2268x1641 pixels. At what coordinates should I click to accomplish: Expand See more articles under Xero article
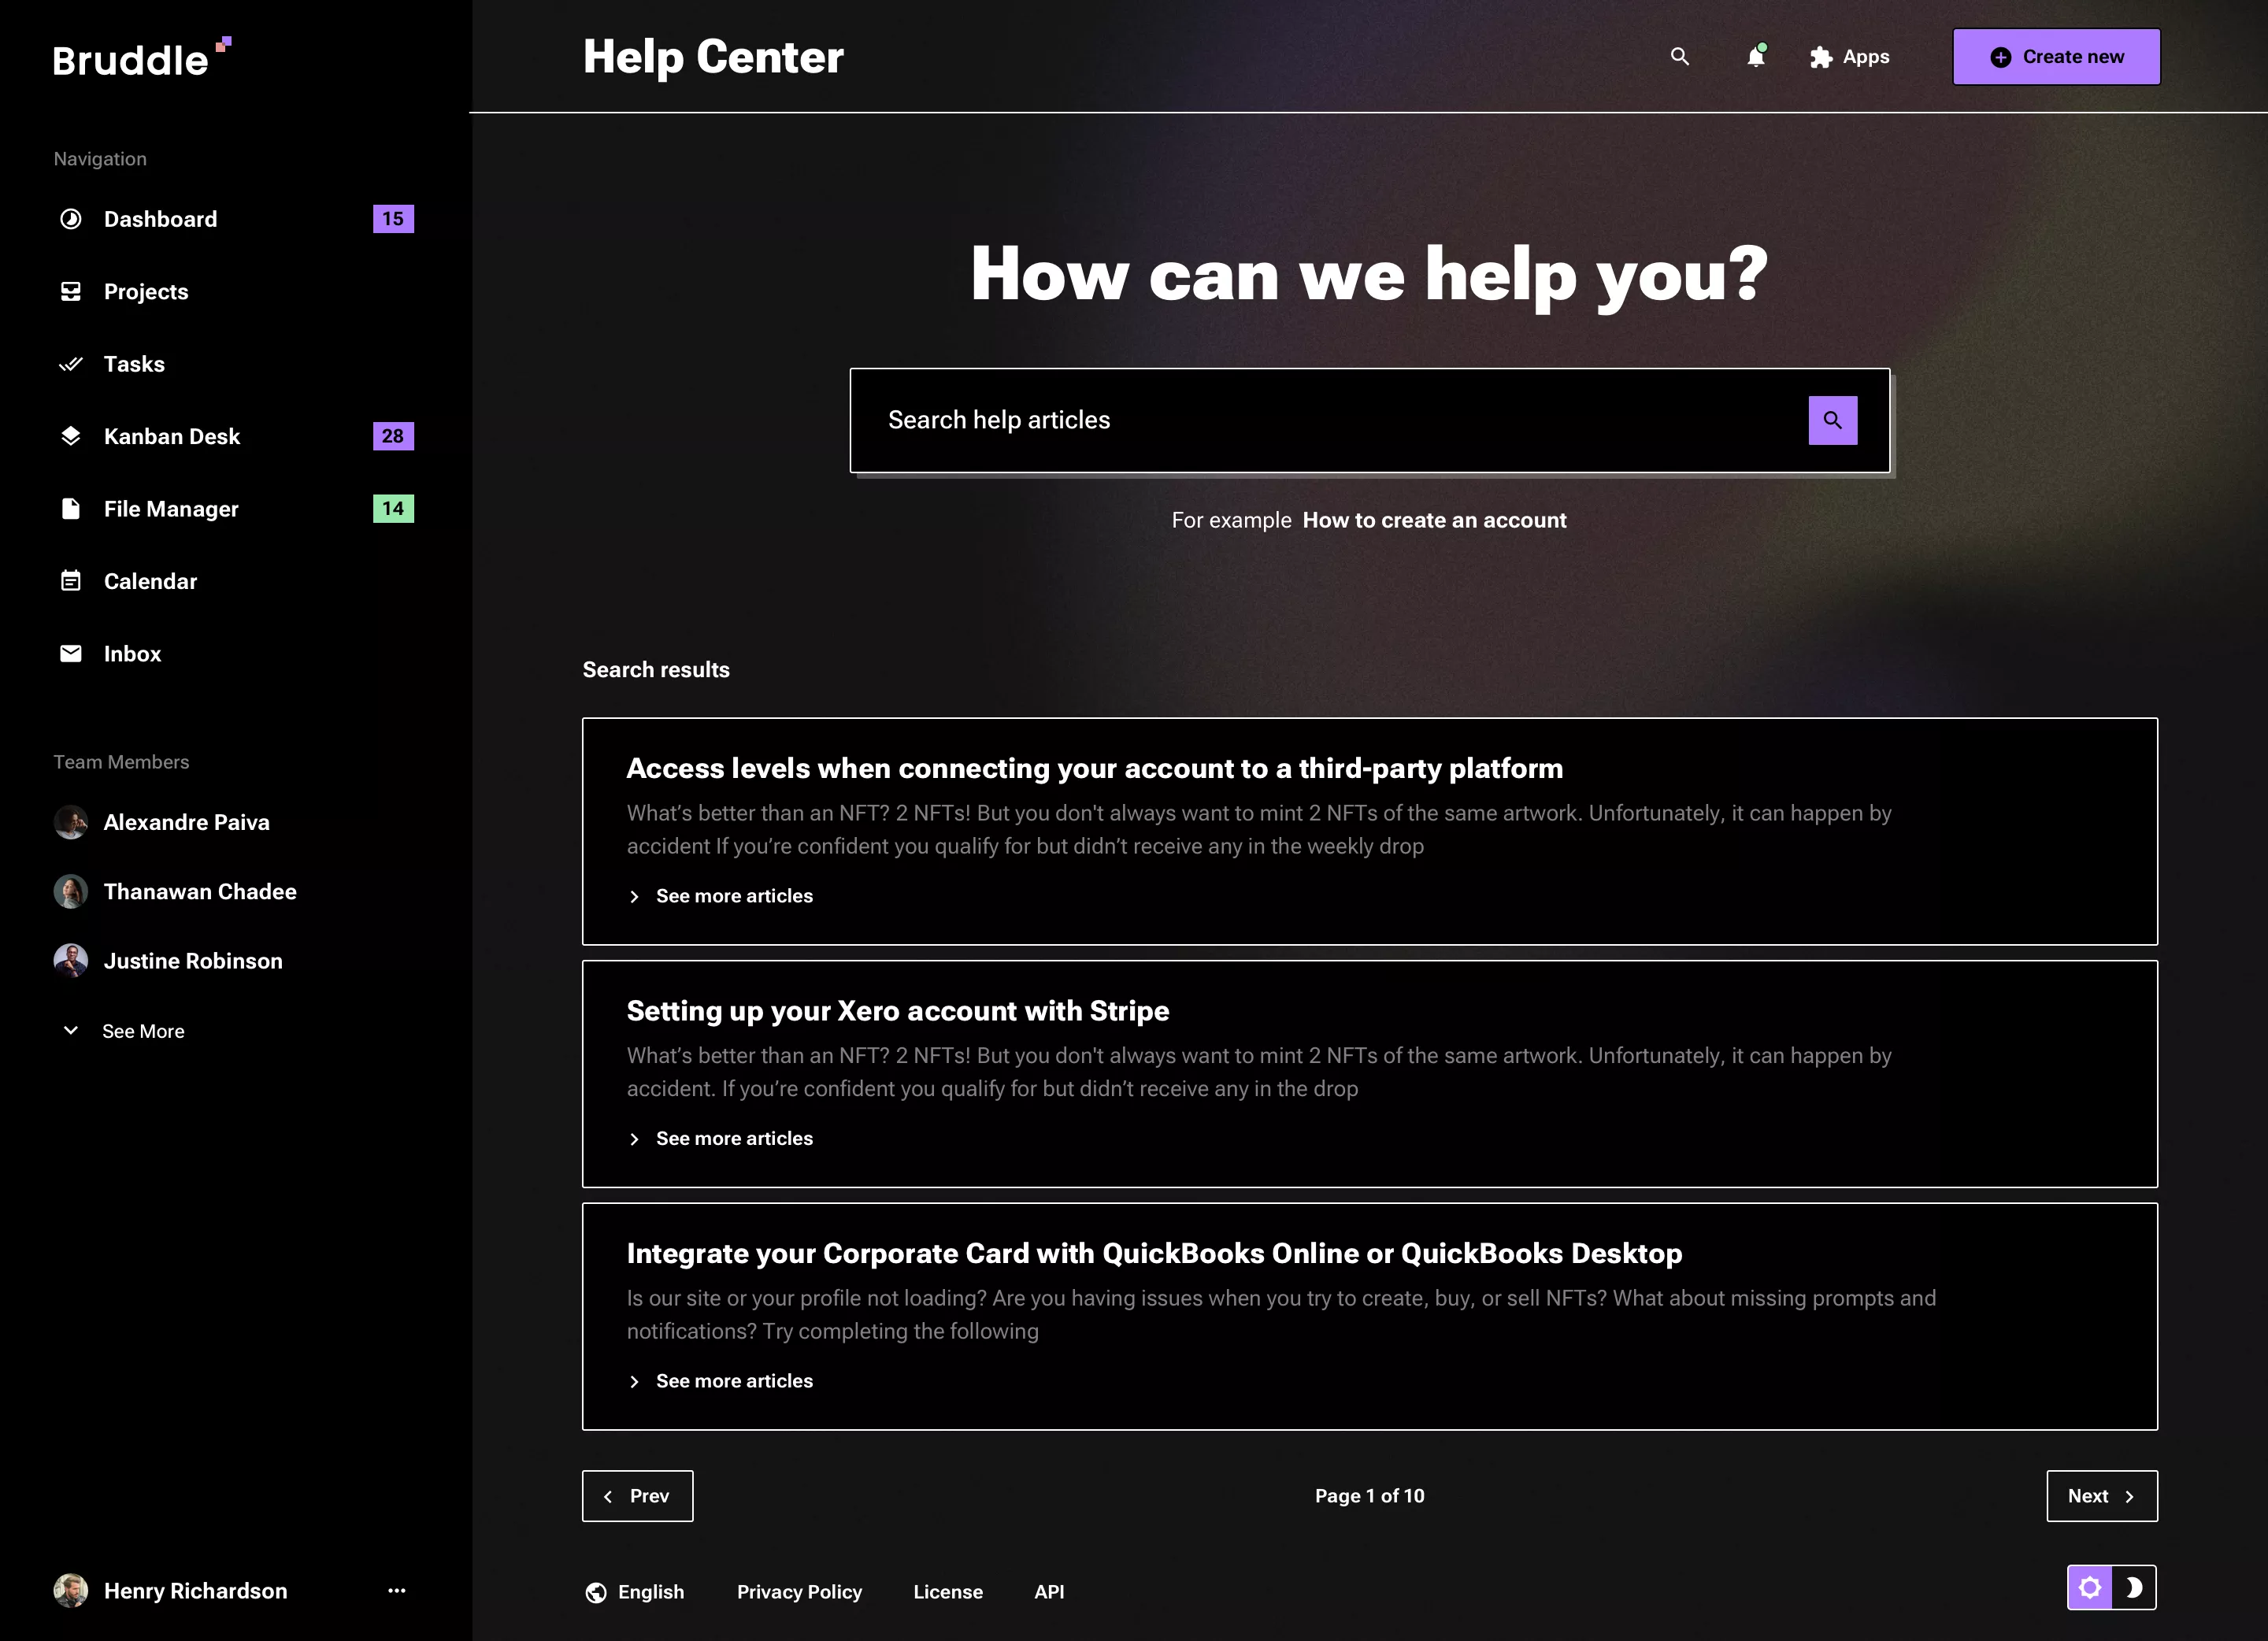tap(733, 1138)
